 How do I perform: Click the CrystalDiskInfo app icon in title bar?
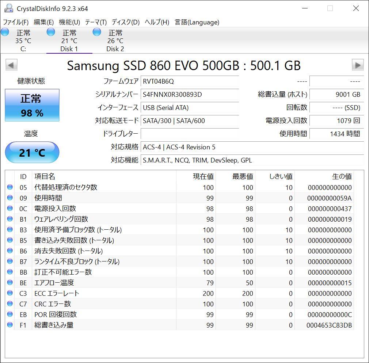(x=9, y=8)
